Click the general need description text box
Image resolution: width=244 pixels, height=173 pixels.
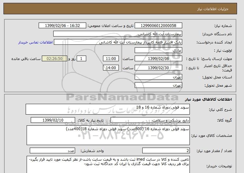(108, 109)
